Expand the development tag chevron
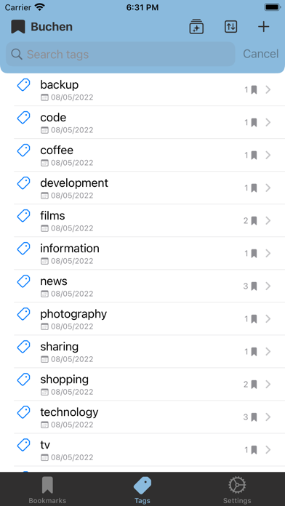Viewport: 285px width, 506px height. point(268,188)
